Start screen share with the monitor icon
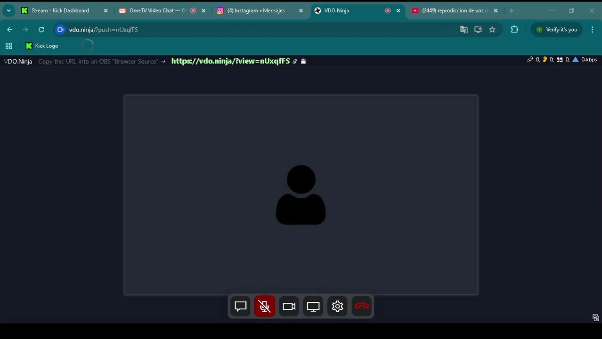The width and height of the screenshot is (602, 339). [x=313, y=307]
